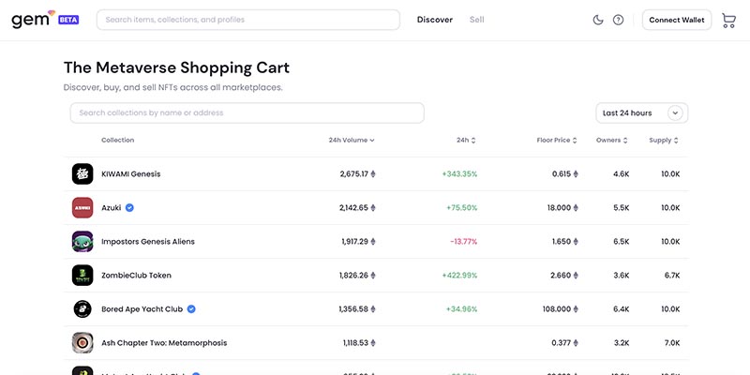Click the +34.96% change value
This screenshot has width=750, height=375.
(x=461, y=309)
